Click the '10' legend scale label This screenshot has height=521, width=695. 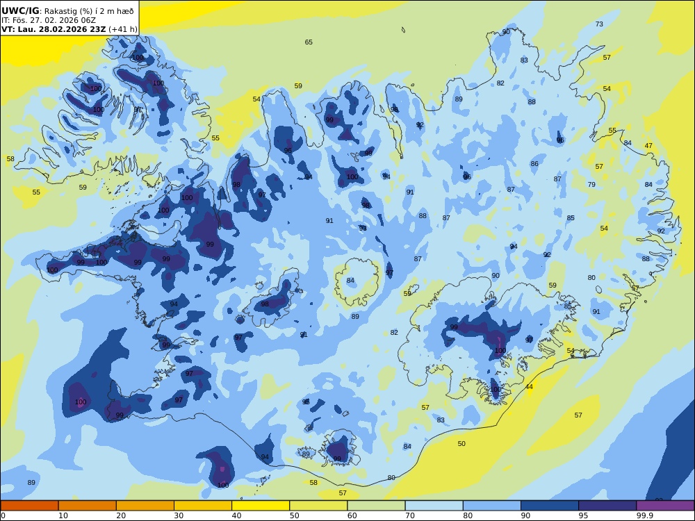point(63,515)
